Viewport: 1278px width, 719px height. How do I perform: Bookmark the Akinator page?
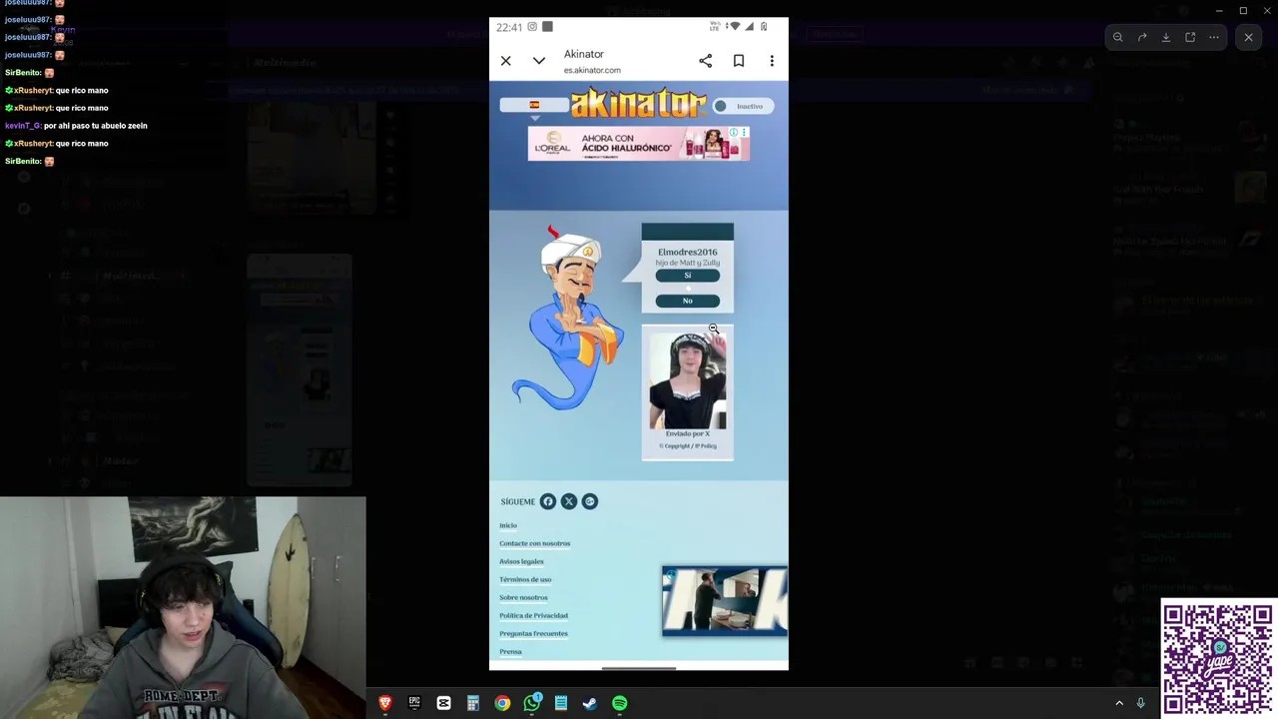coord(739,61)
